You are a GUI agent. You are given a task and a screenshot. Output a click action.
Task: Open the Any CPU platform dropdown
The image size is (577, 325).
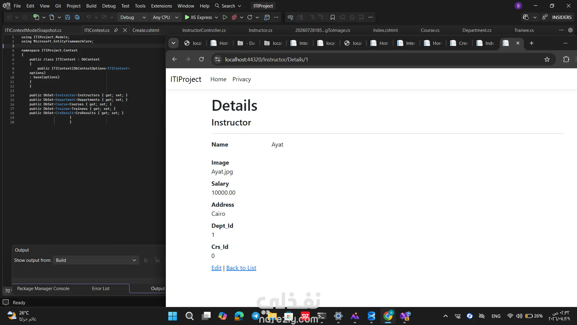coord(165,17)
